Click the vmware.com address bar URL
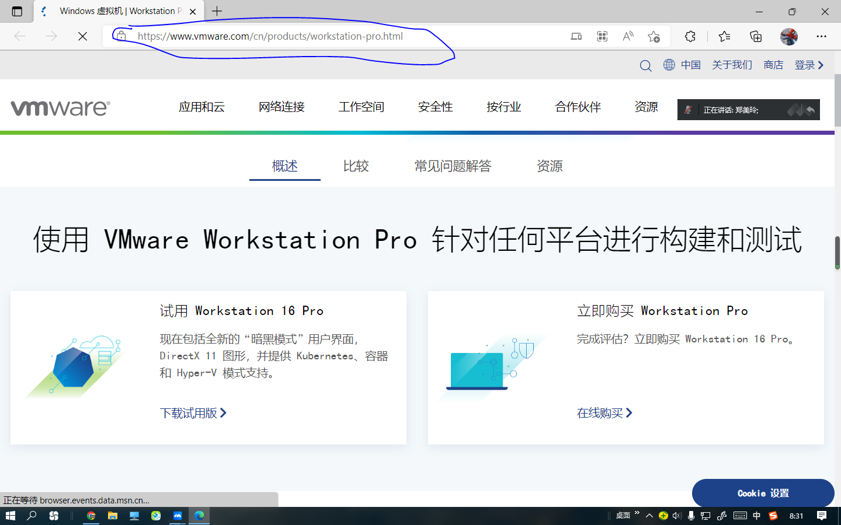The width and height of the screenshot is (841, 525). [270, 36]
